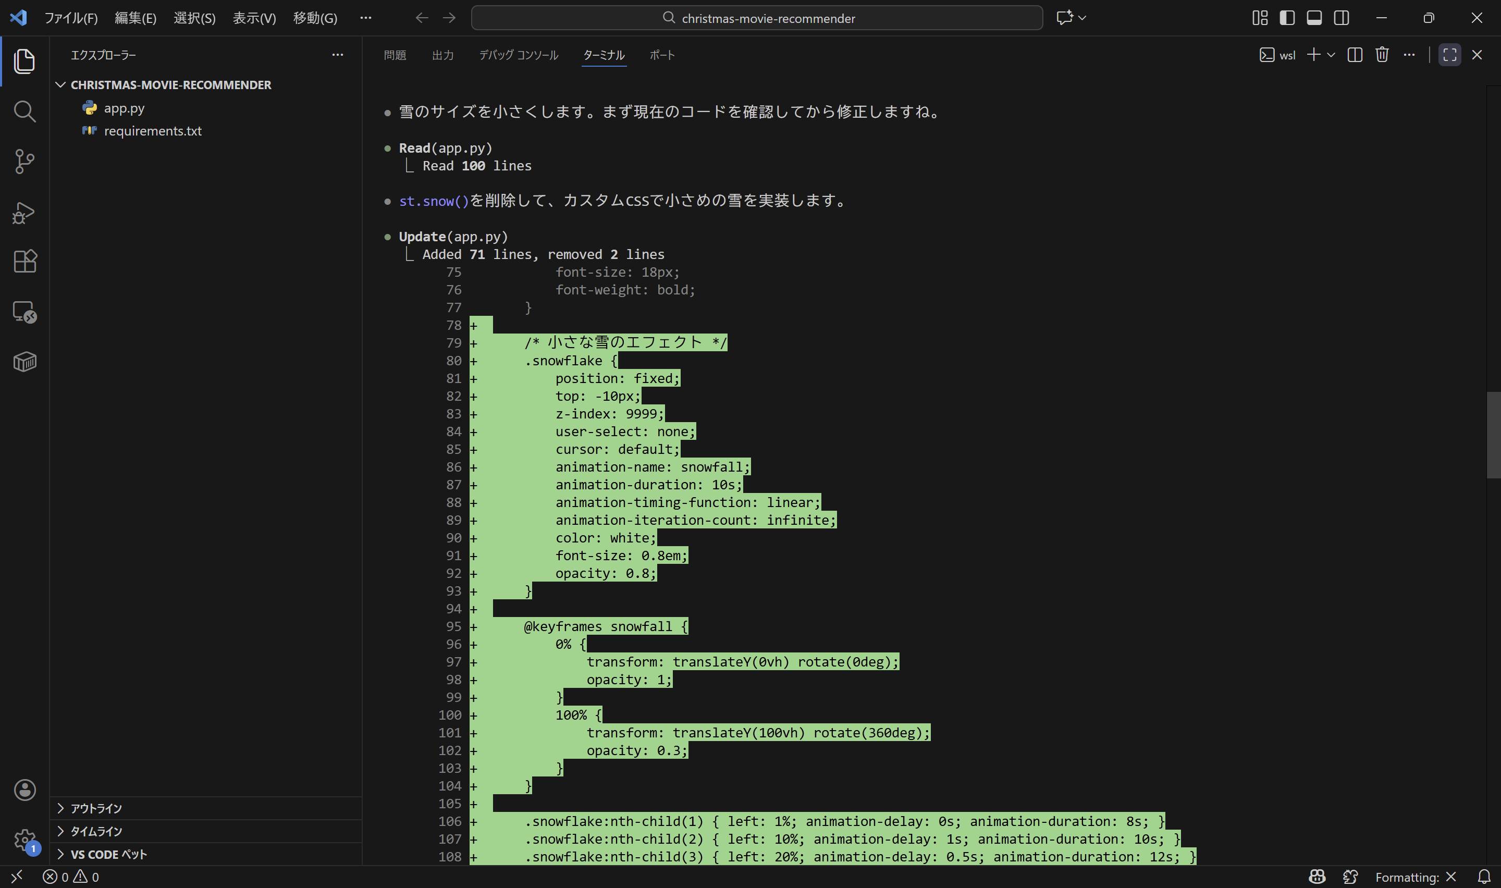Open Source Control from the activity bar
Viewport: 1501px width, 888px height.
click(24, 162)
